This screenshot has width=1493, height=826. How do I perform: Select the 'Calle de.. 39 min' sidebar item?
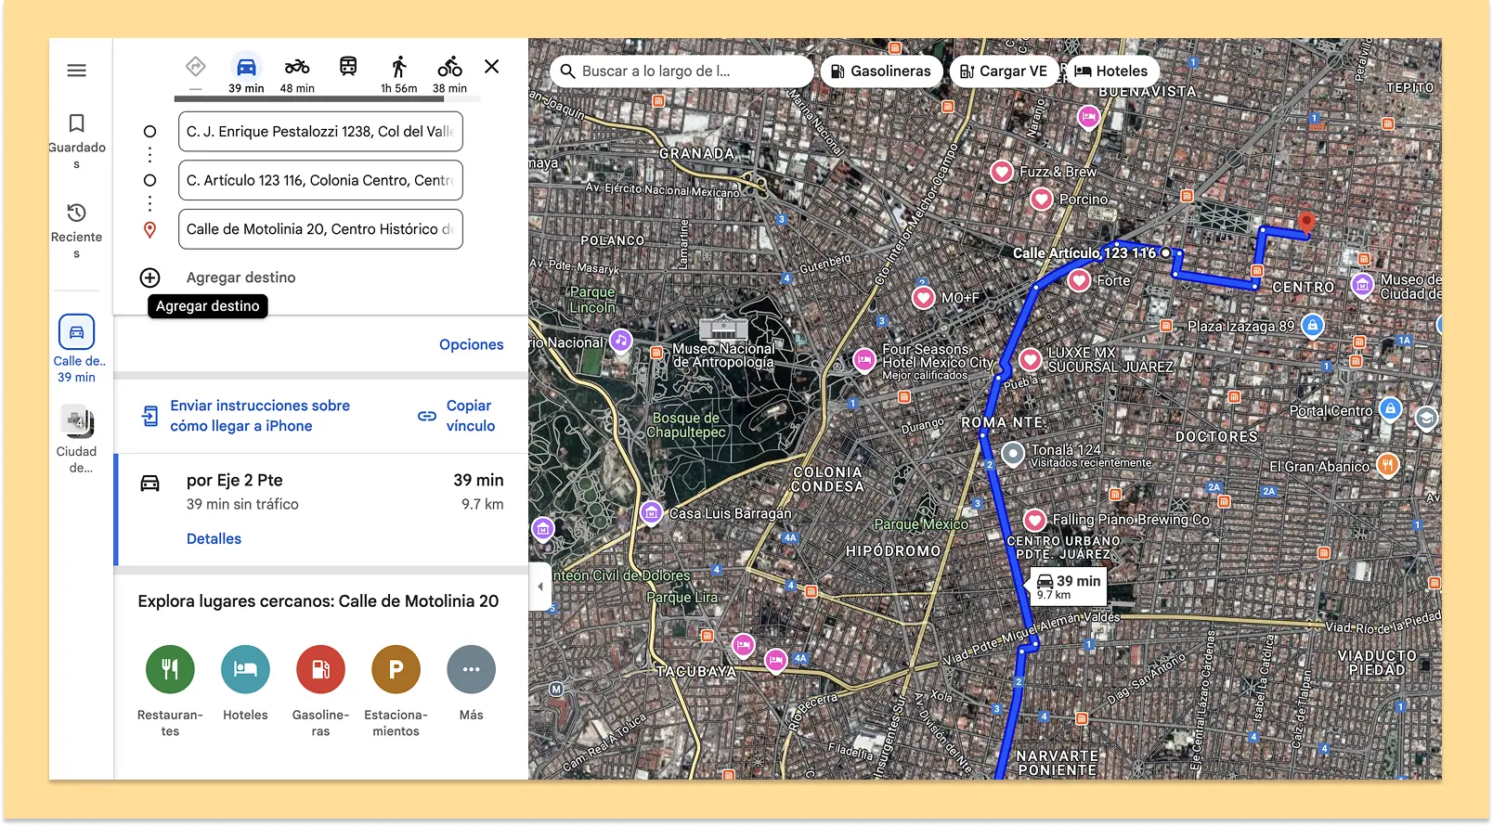(x=77, y=349)
